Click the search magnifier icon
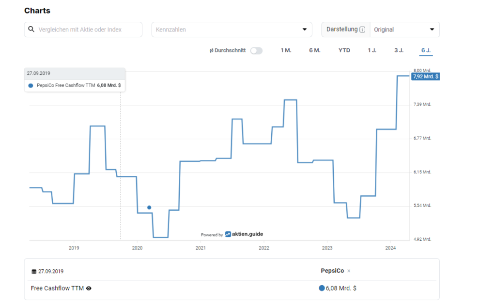The image size is (496, 304). click(x=31, y=29)
